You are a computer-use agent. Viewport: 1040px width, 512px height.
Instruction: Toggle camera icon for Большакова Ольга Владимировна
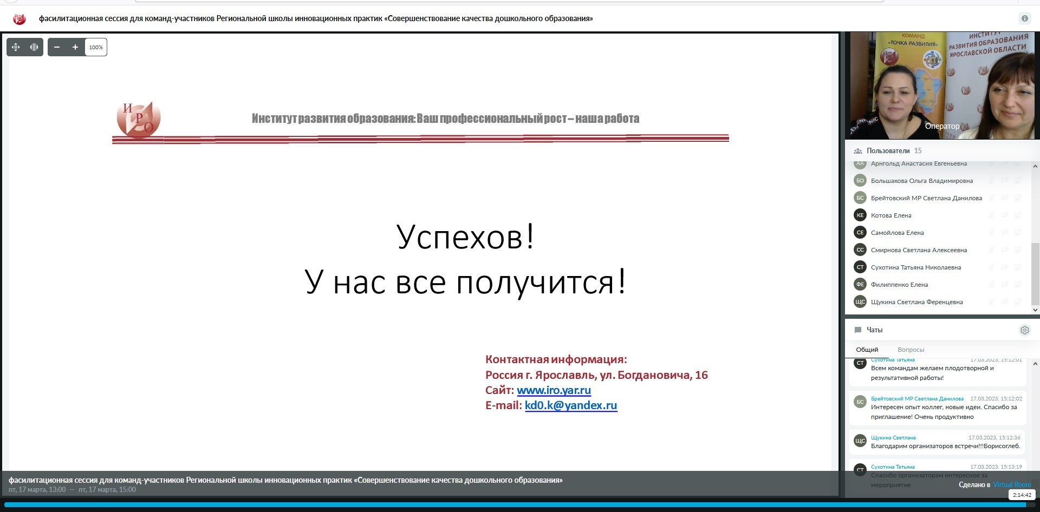(1005, 181)
